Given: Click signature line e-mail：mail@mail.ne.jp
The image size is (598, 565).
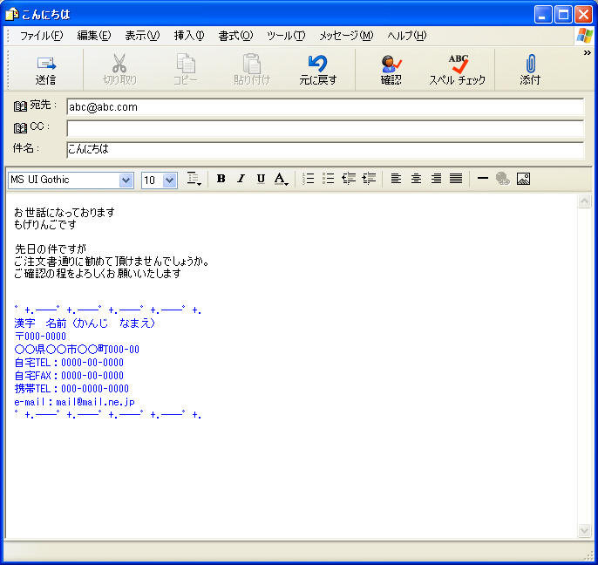Looking at the screenshot, I should (x=75, y=402).
